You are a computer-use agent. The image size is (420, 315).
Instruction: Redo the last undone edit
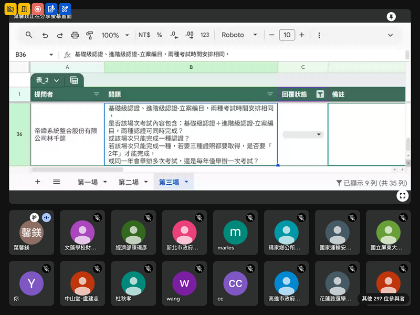[x=60, y=35]
